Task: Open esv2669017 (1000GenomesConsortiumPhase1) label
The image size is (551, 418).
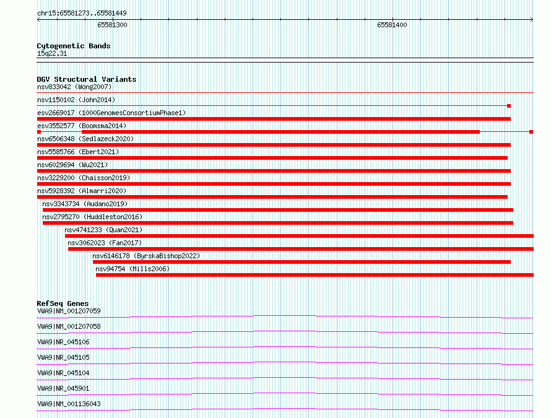Action: point(111,113)
